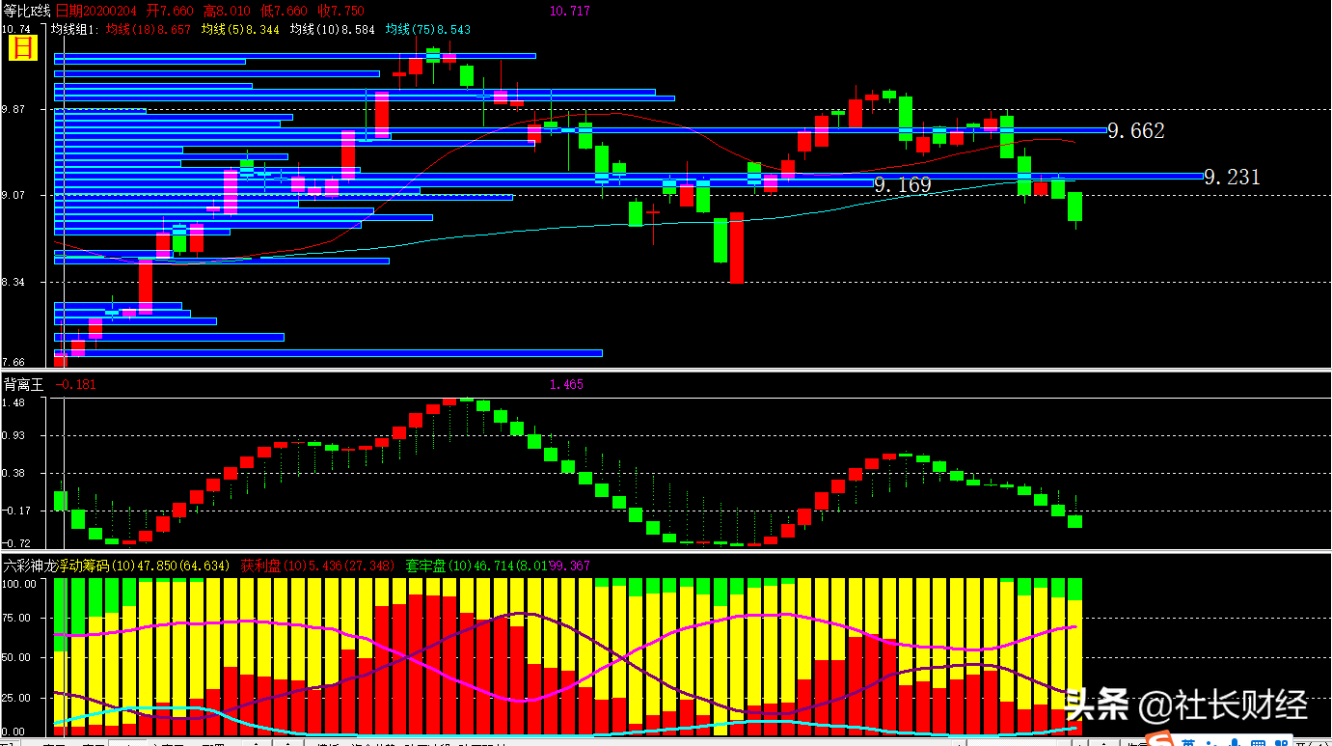
Task: Select the 背离王 indicator title
Action: tap(23, 384)
